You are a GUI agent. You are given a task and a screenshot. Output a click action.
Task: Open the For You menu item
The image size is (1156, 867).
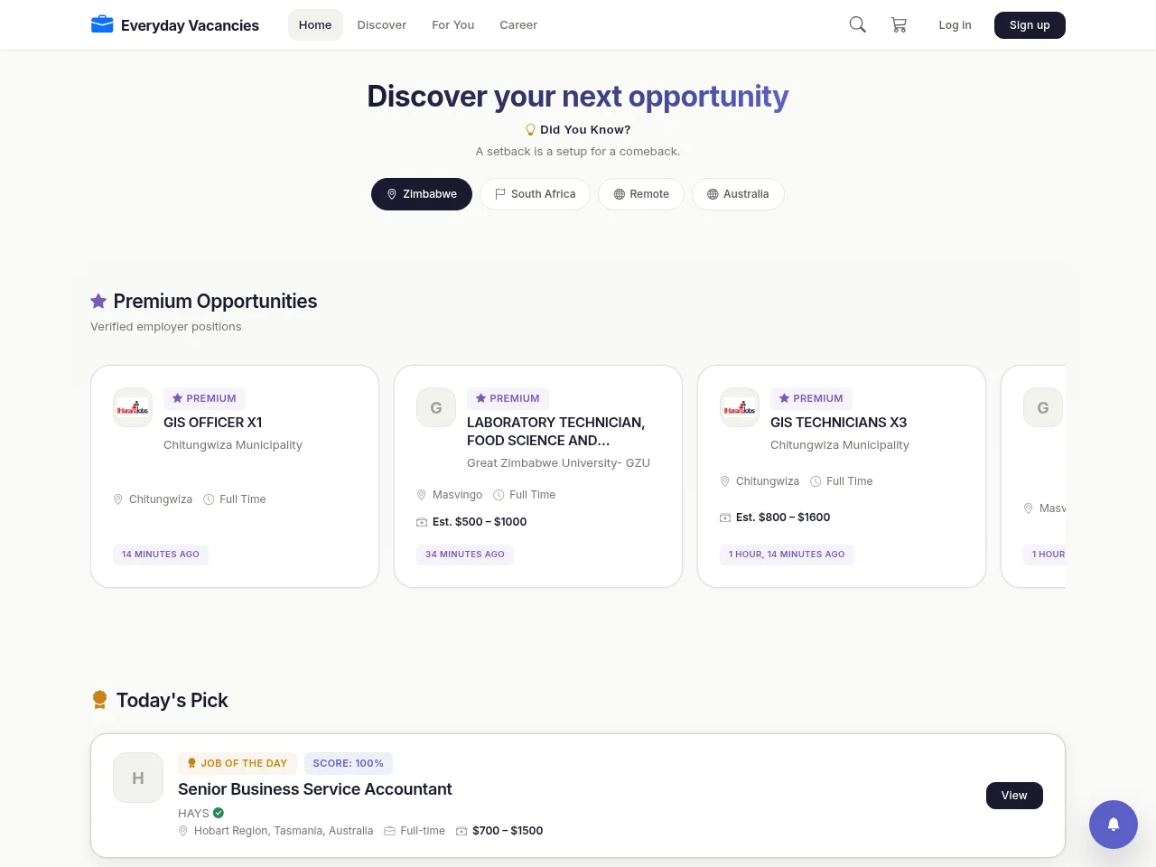[452, 25]
